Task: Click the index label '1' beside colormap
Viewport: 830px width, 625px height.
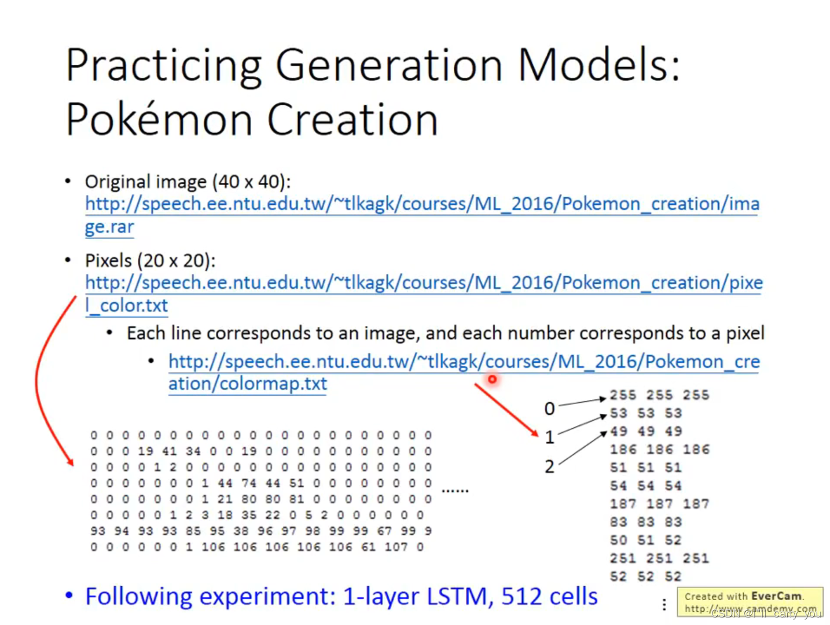Action: point(549,437)
